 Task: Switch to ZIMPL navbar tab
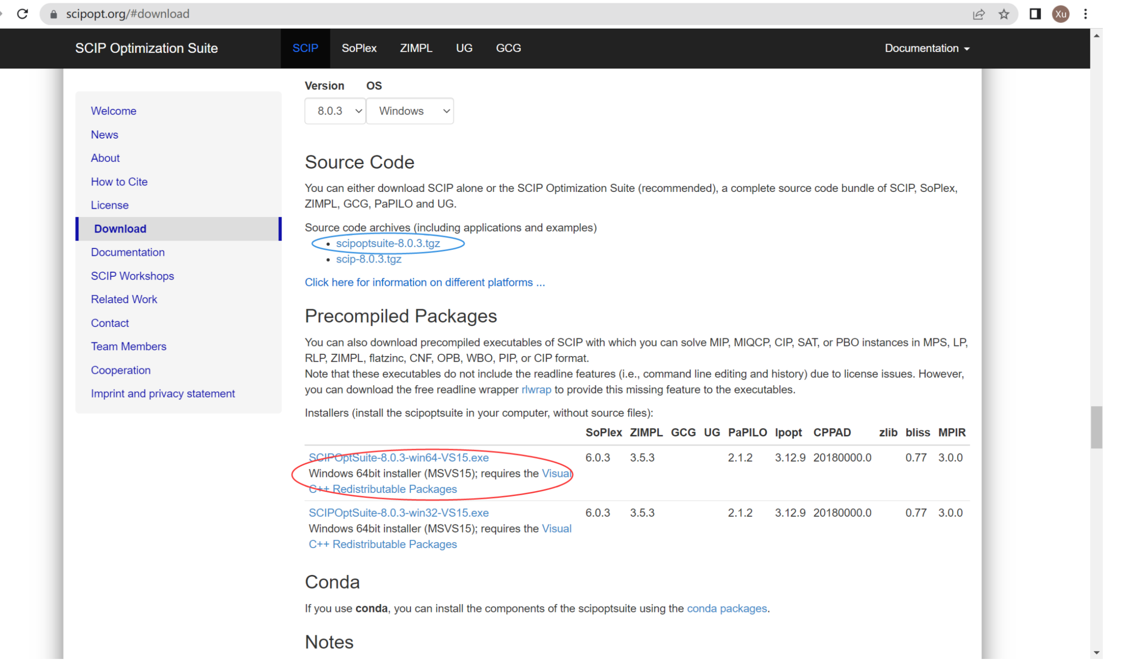click(416, 48)
